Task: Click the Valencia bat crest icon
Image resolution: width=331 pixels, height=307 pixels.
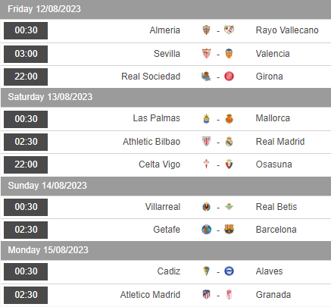Action: [x=229, y=54]
